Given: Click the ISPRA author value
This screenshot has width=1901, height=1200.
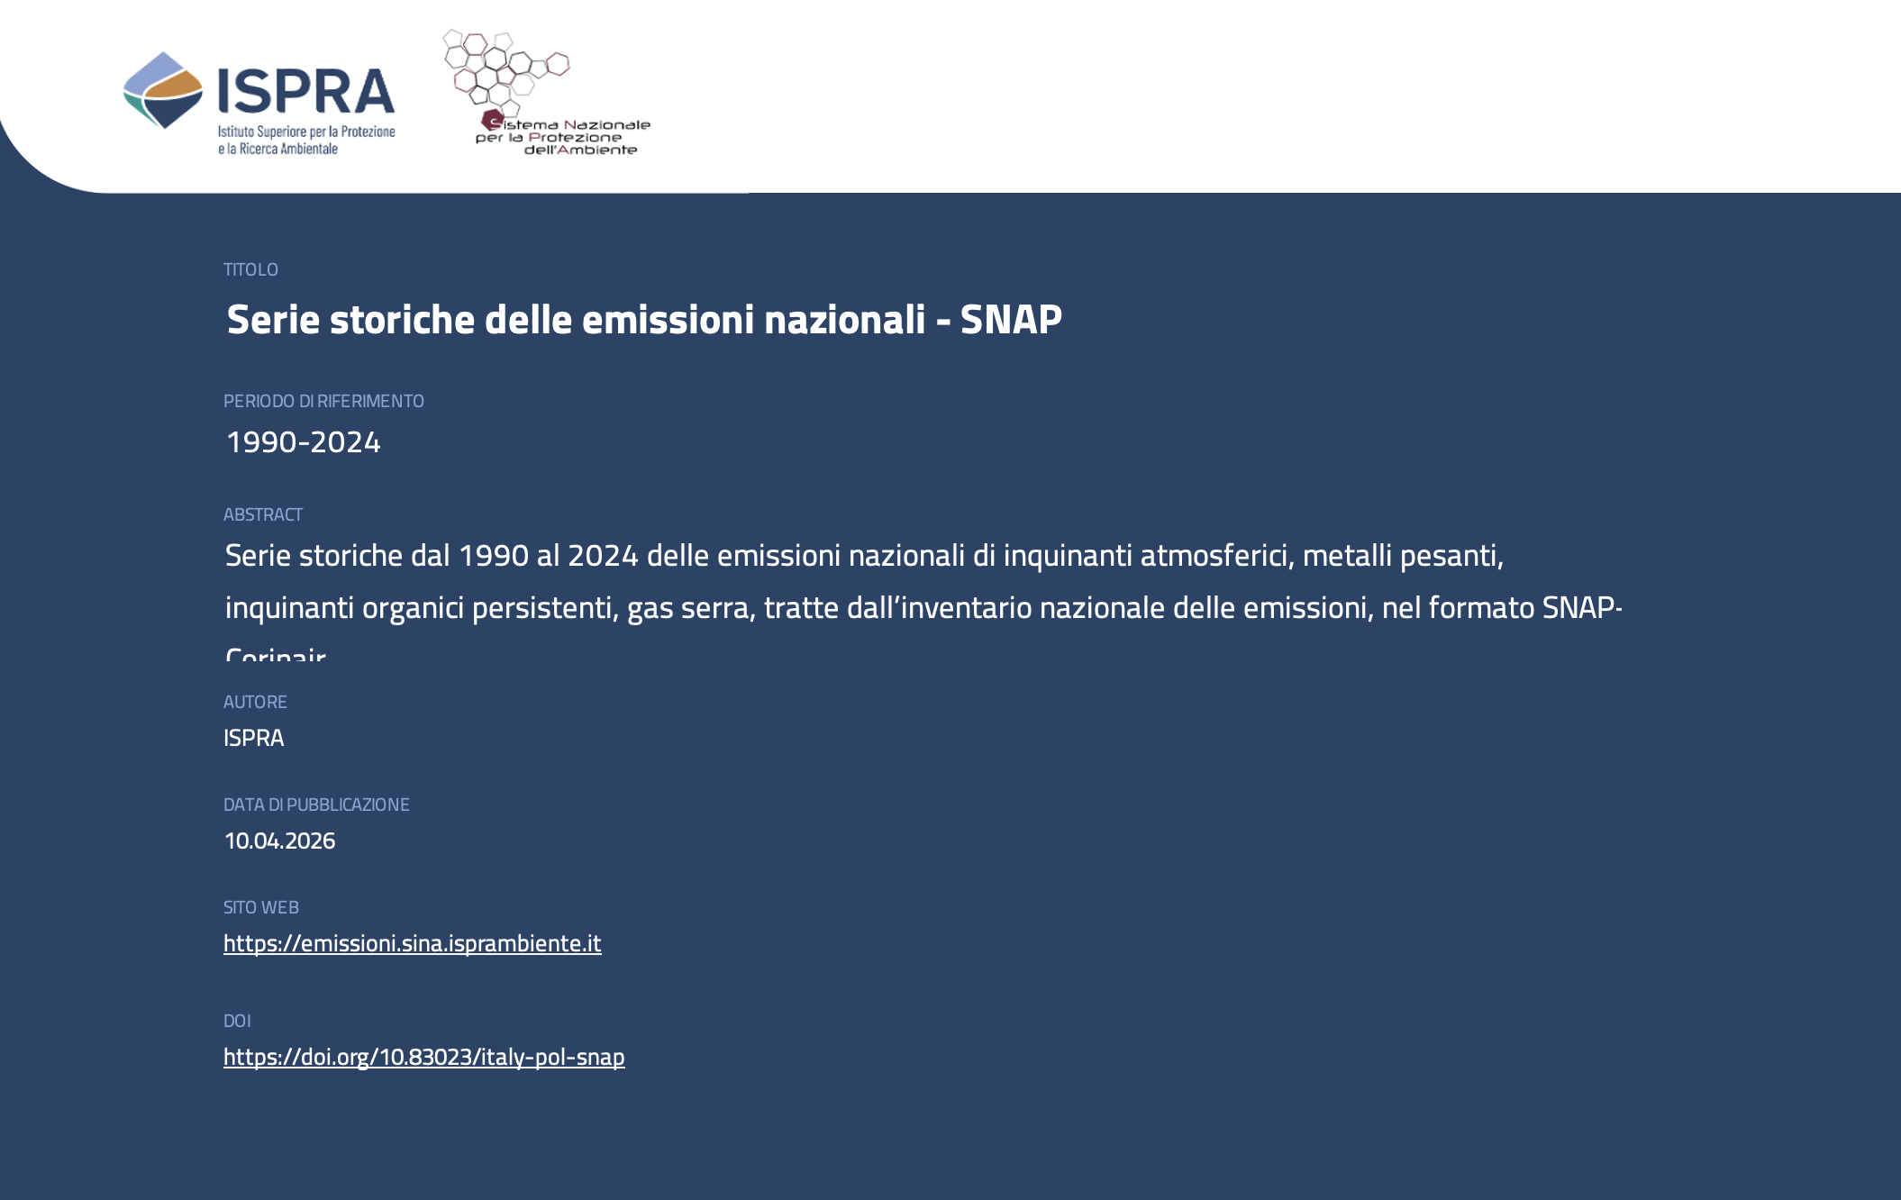Looking at the screenshot, I should (253, 738).
